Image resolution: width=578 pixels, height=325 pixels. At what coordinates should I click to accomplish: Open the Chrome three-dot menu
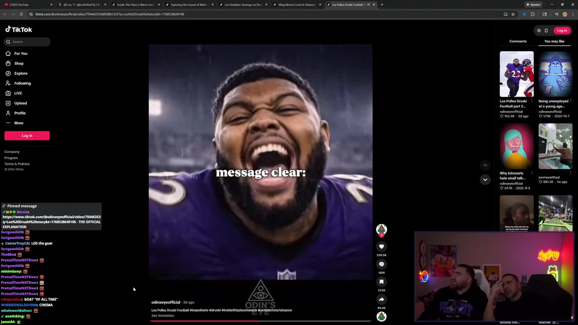pos(573,14)
